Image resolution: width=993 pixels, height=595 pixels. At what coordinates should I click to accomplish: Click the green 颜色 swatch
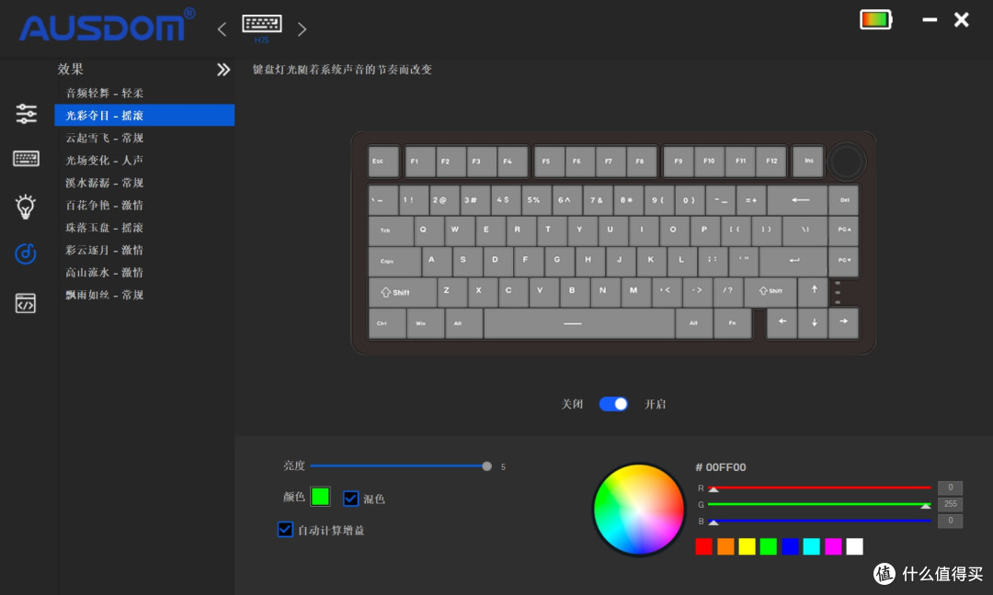click(320, 497)
